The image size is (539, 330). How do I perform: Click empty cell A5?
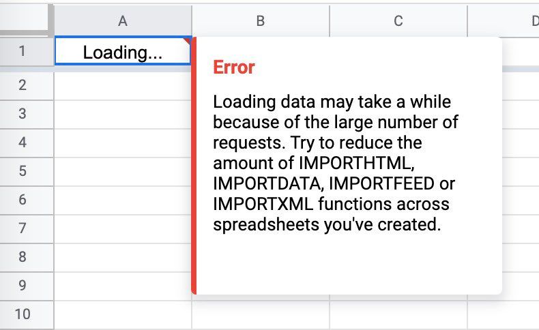(122, 171)
